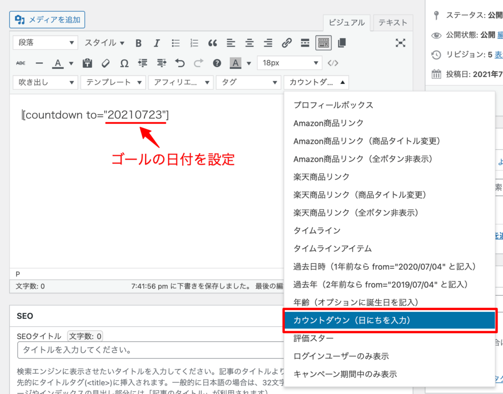Toggle bold formatting

139,43
